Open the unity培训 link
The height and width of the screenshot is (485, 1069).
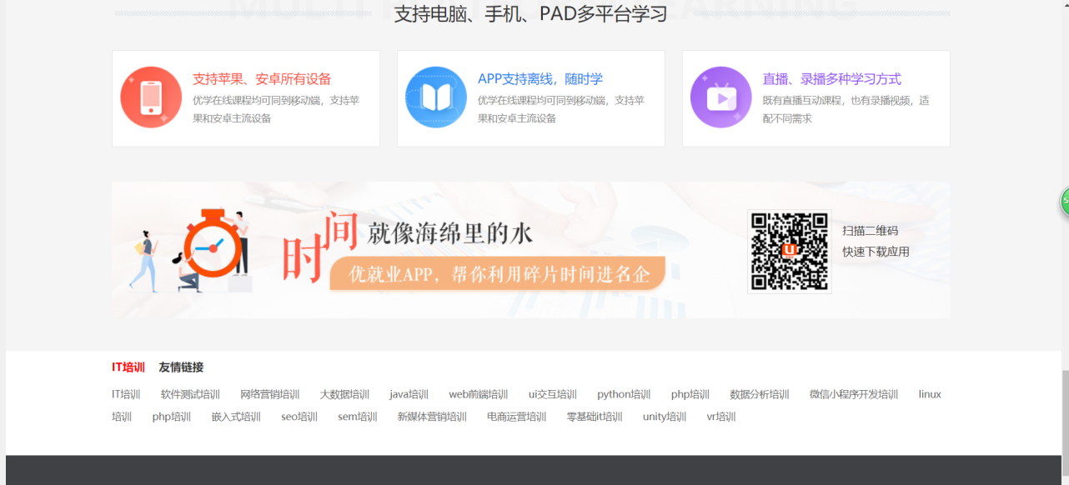(664, 417)
